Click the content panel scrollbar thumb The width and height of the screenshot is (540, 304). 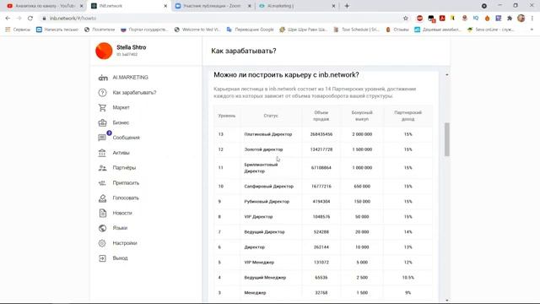[447, 139]
